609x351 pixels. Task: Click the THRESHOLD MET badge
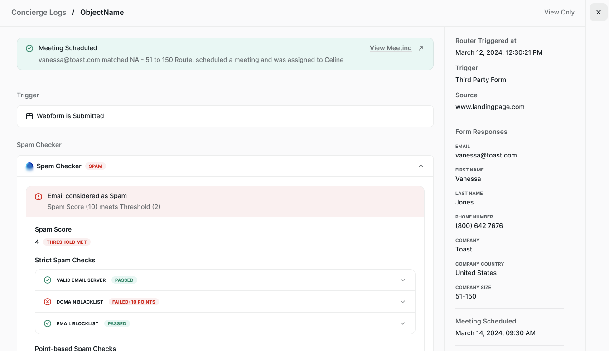(x=67, y=242)
